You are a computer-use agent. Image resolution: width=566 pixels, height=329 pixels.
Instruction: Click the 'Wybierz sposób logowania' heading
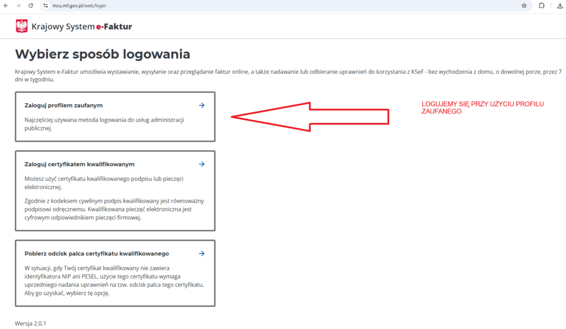pyautogui.click(x=102, y=54)
